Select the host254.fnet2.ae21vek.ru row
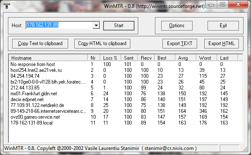Viewport: 251px width, 155px height. tap(126, 70)
